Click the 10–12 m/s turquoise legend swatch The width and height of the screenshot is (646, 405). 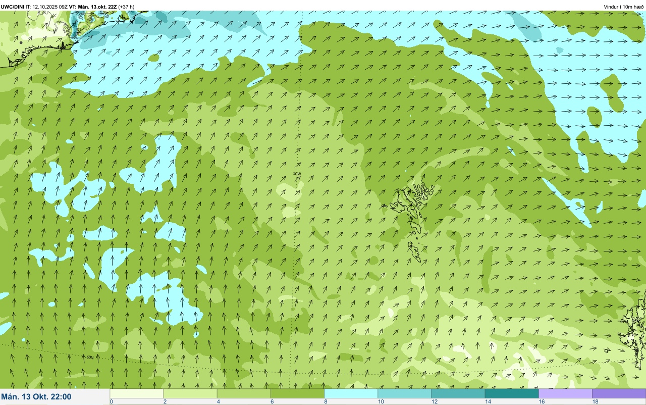404,393
